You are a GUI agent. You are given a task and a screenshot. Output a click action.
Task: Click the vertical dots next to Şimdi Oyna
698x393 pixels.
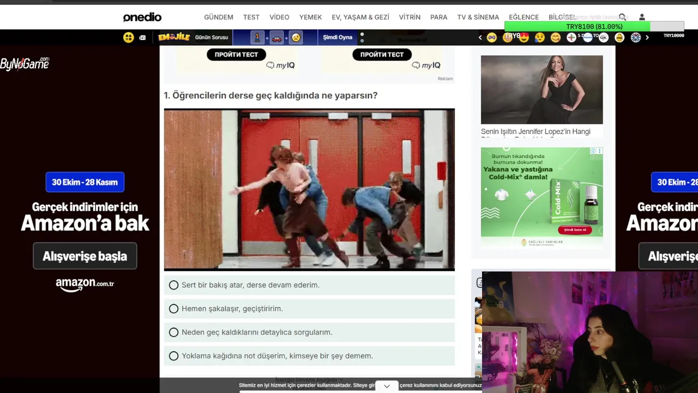point(362,37)
